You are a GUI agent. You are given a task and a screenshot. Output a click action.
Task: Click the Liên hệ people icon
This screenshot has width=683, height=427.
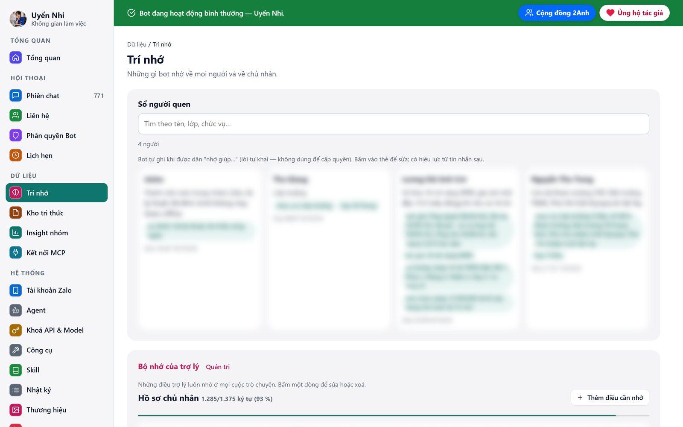point(16,116)
